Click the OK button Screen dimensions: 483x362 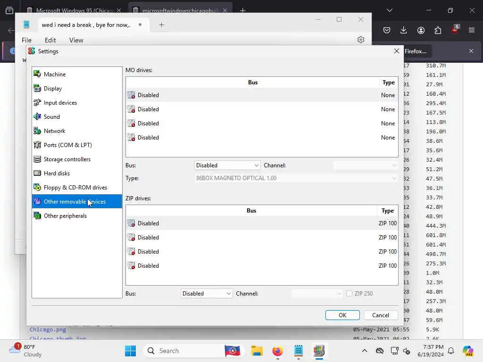pos(342,315)
